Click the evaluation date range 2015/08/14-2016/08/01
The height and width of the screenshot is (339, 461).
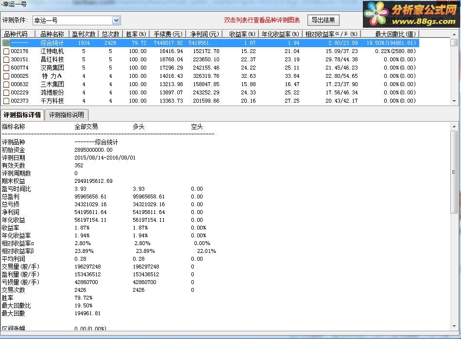[x=105, y=158]
